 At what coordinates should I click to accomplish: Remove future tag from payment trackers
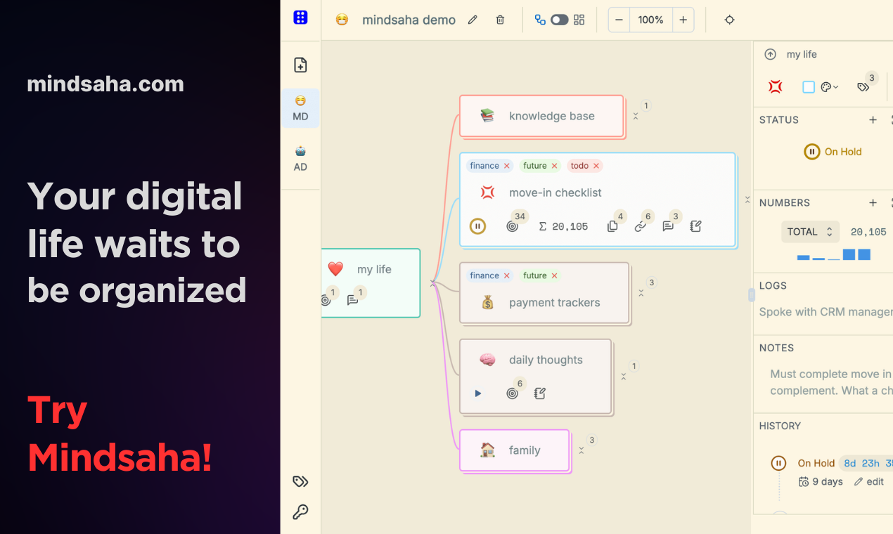554,275
